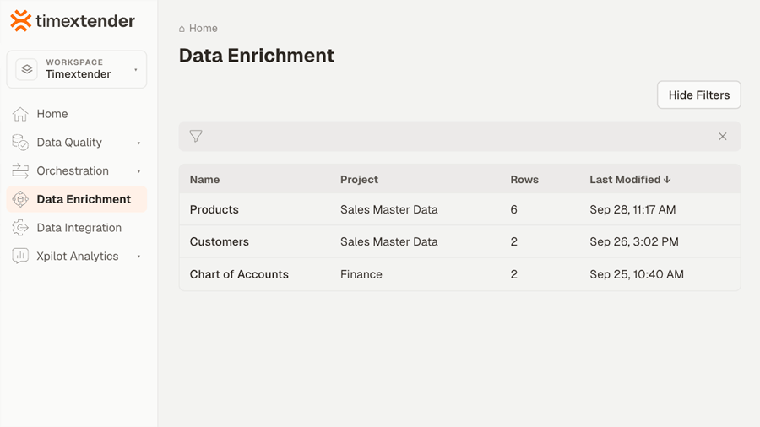Viewport: 760px width, 427px height.
Task: Select Data Enrichment menu item
Action: (x=77, y=199)
